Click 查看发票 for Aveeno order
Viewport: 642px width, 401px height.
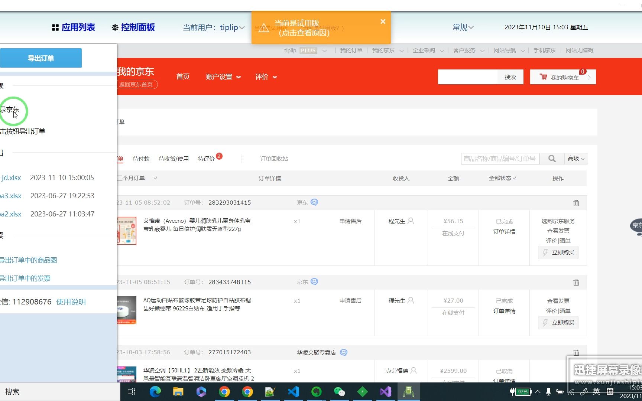click(x=558, y=231)
